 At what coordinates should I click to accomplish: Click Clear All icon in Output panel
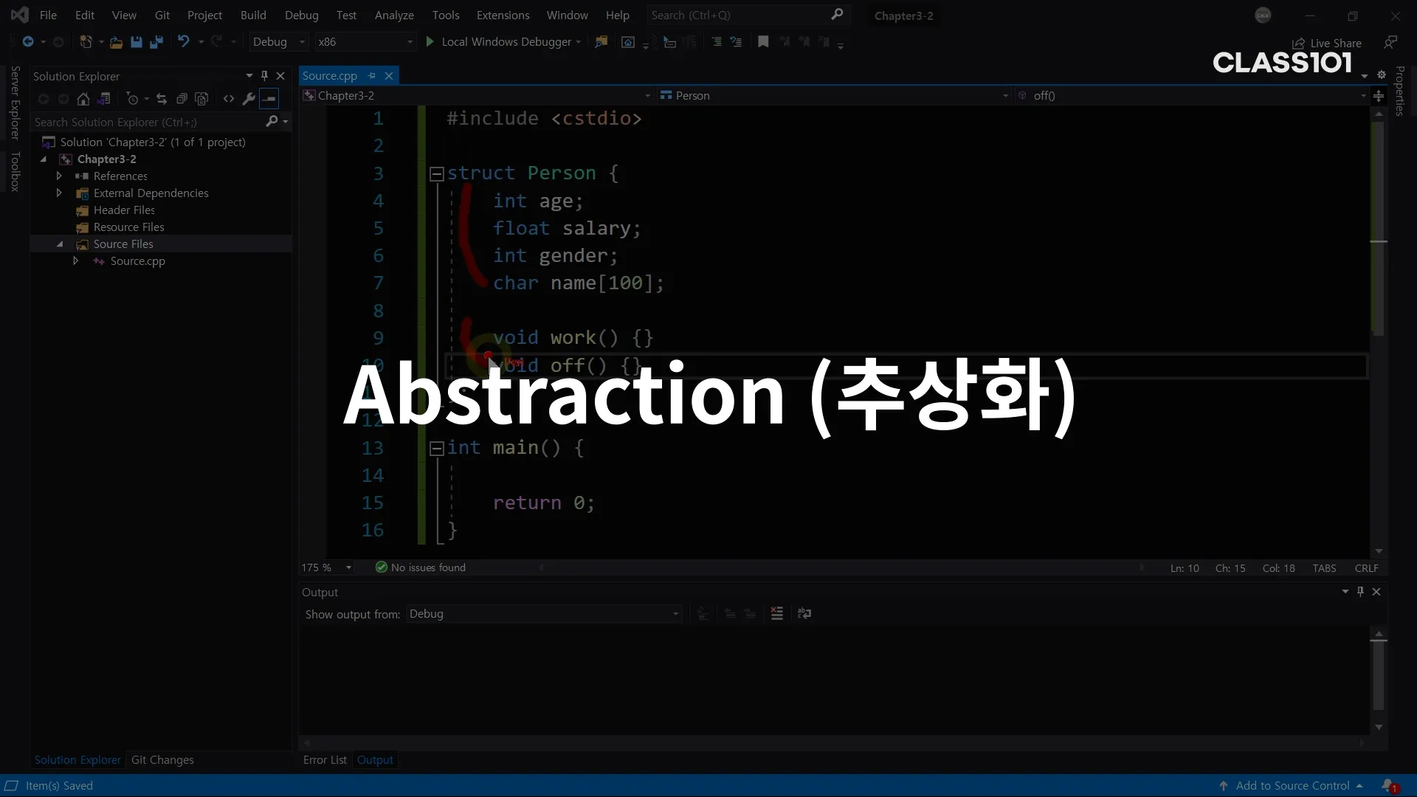click(x=776, y=614)
